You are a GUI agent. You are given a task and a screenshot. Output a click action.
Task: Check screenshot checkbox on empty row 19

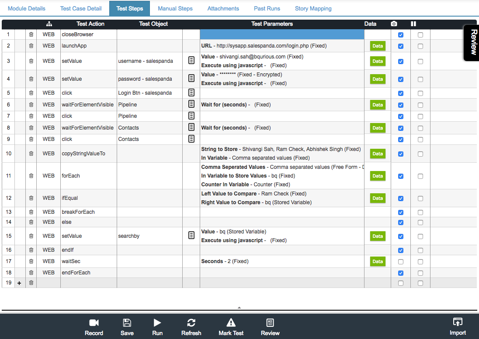[401, 283]
